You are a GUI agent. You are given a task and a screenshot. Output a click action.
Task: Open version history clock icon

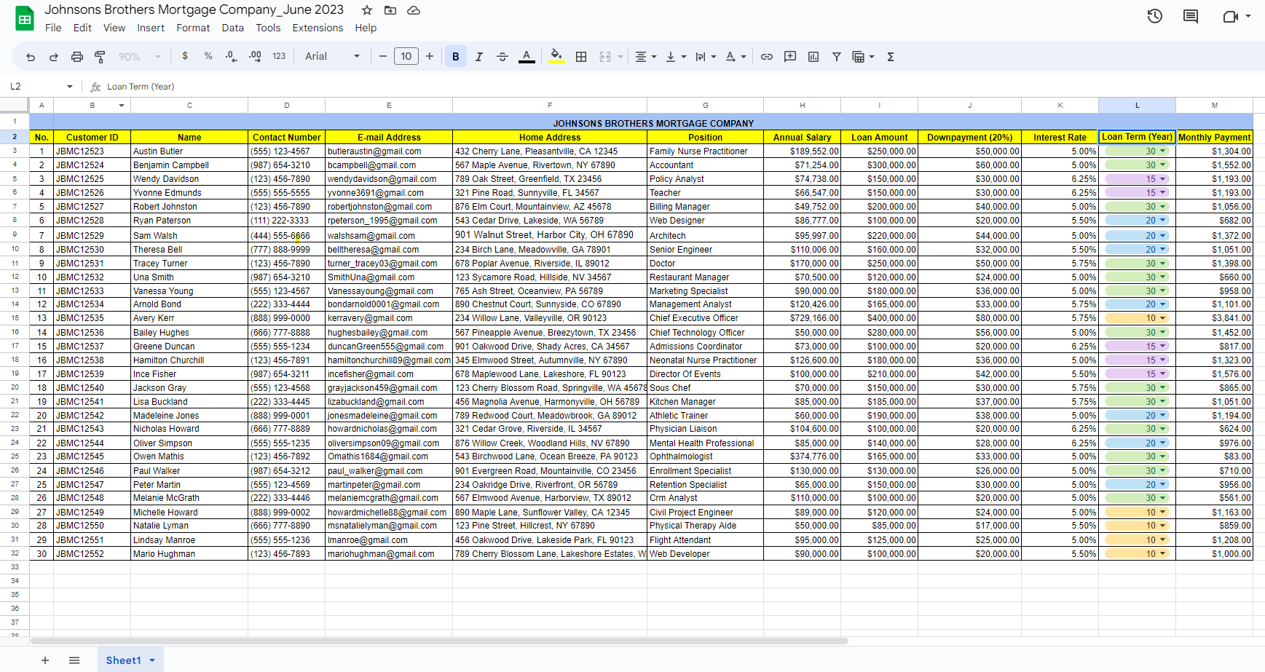[1155, 16]
